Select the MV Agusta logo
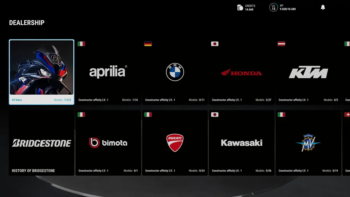 308,143
